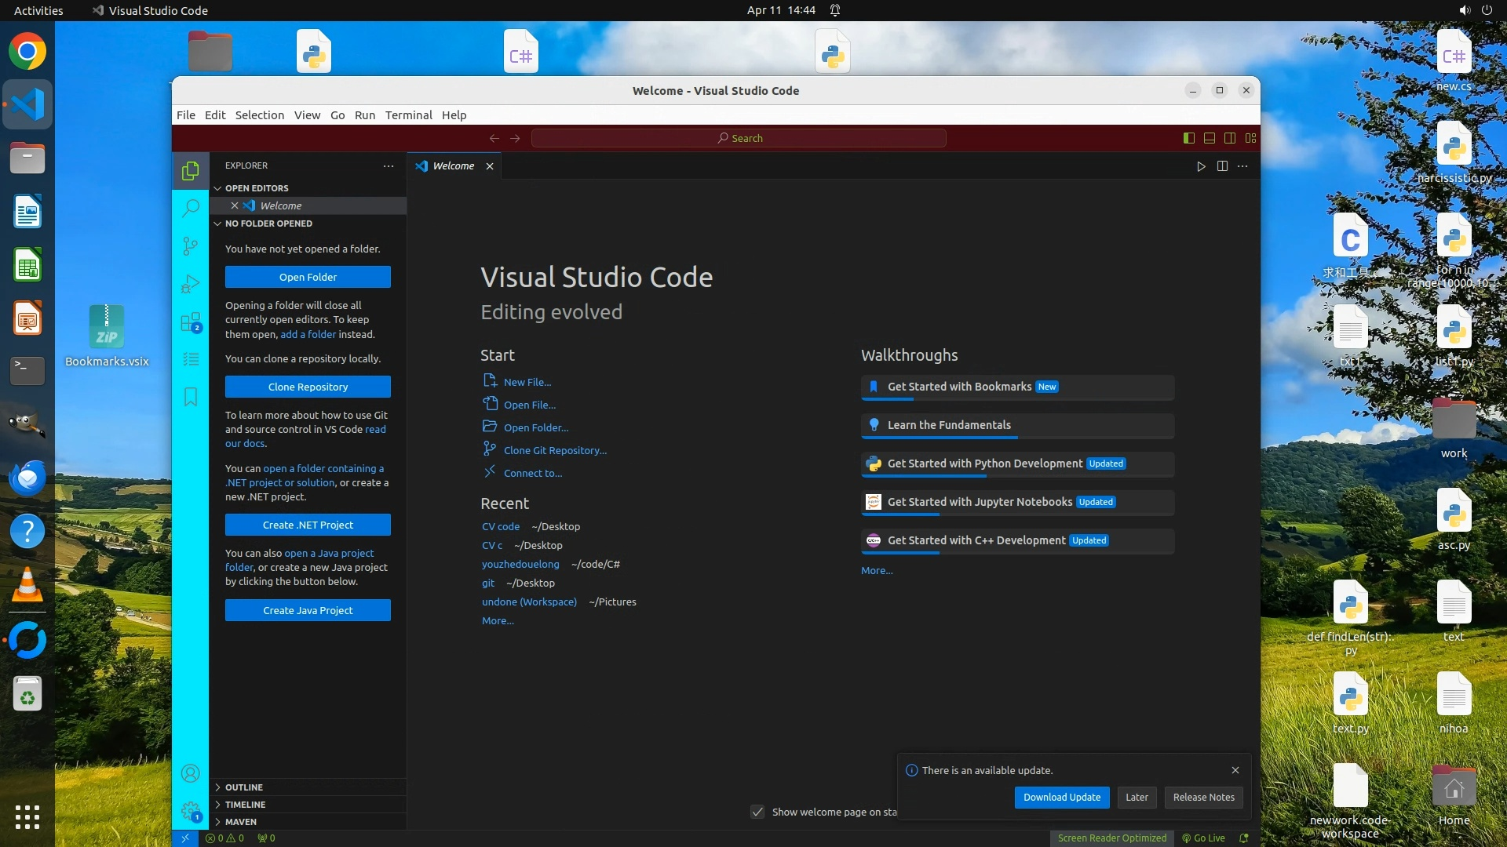The width and height of the screenshot is (1507, 847).
Task: Expand the Timeline section
Action: point(245,805)
